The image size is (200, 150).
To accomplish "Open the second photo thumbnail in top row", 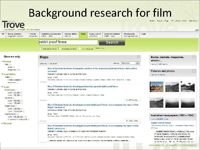I will (172, 87).
